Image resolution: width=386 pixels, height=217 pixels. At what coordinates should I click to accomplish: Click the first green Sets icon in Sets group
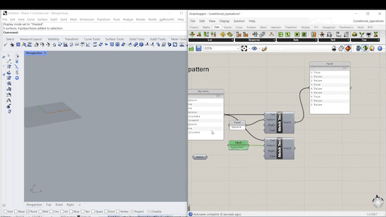click(280, 34)
